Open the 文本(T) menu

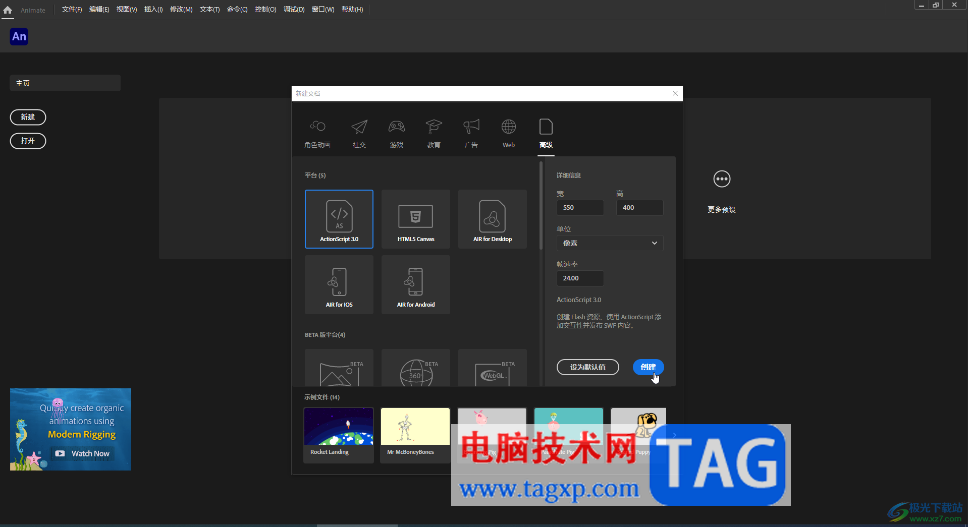click(x=209, y=10)
